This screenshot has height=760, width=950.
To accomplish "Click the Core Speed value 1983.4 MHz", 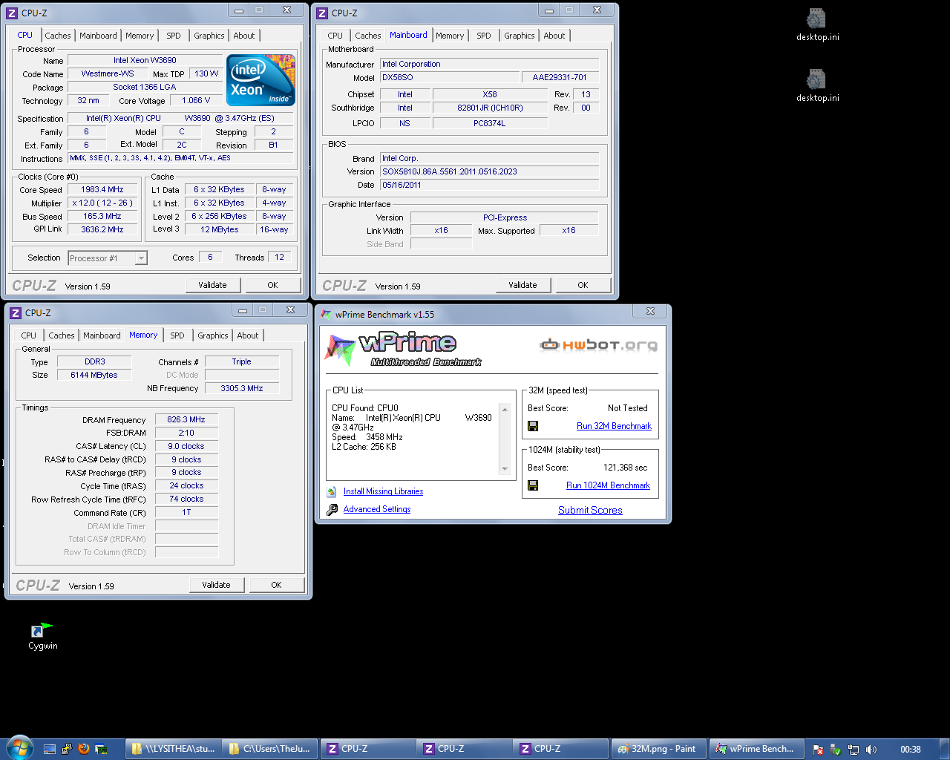I will 102,190.
